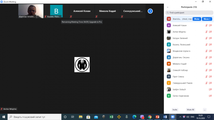
Task: Click the Invite button
Action: pos(175,110)
